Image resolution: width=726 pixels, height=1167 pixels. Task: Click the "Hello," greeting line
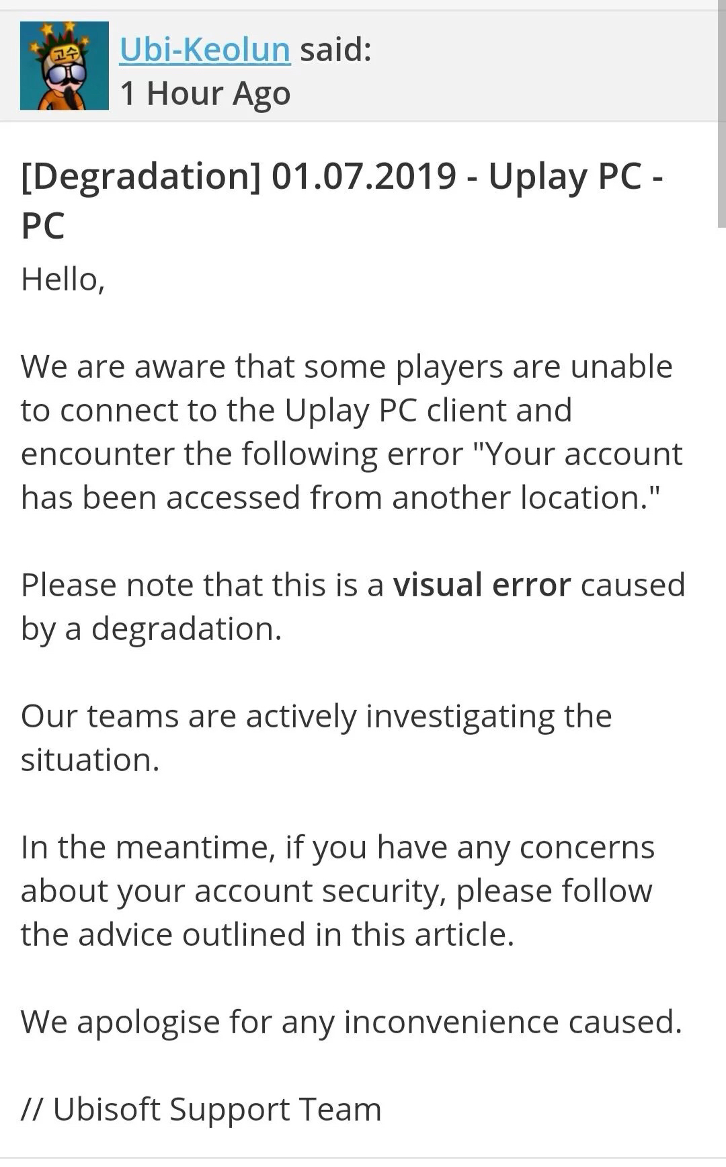(63, 279)
